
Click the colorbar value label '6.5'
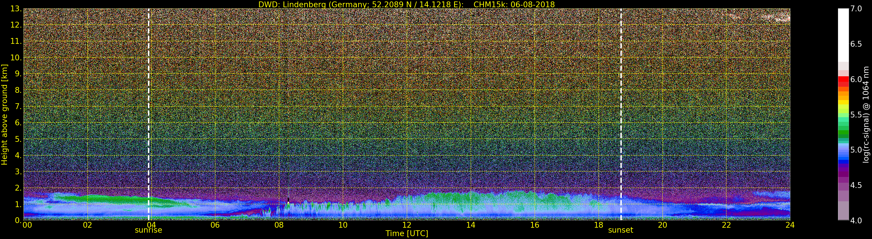coord(856,44)
